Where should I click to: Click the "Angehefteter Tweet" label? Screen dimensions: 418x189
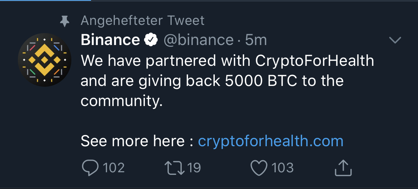[143, 20]
